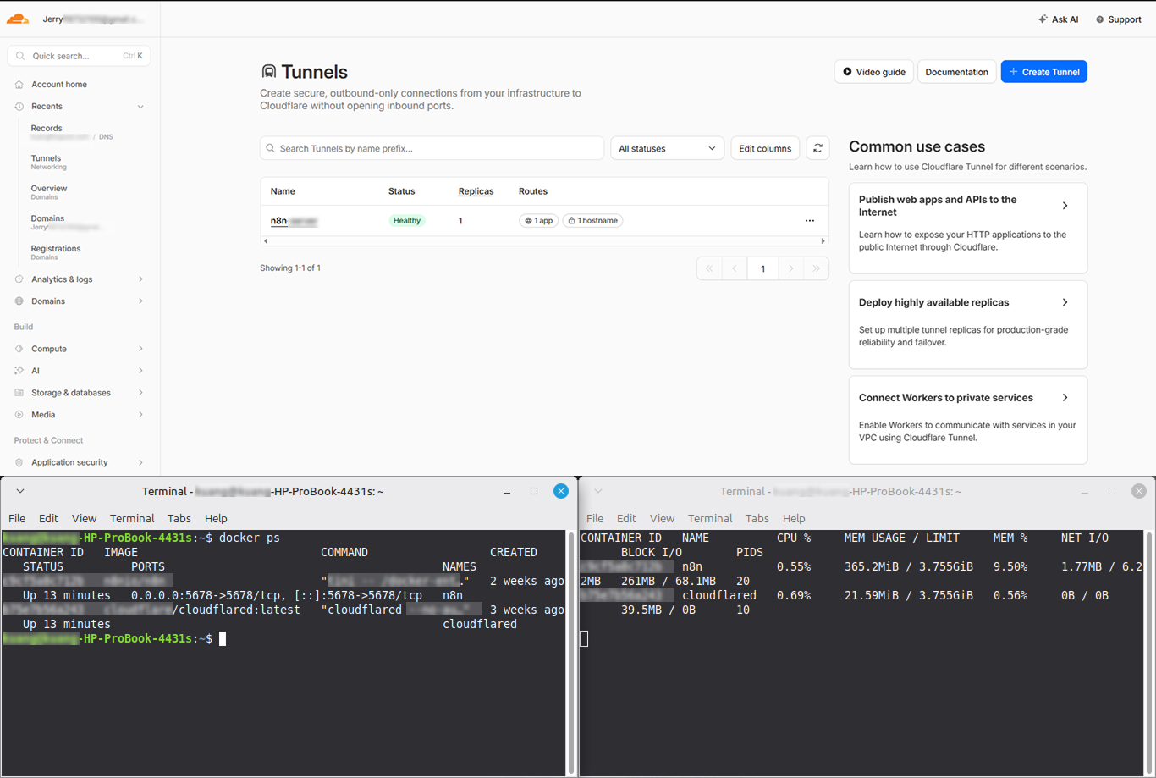The height and width of the screenshot is (778, 1156).
Task: Click the docker ps terminal's vertical scrollbar
Action: pyautogui.click(x=571, y=652)
